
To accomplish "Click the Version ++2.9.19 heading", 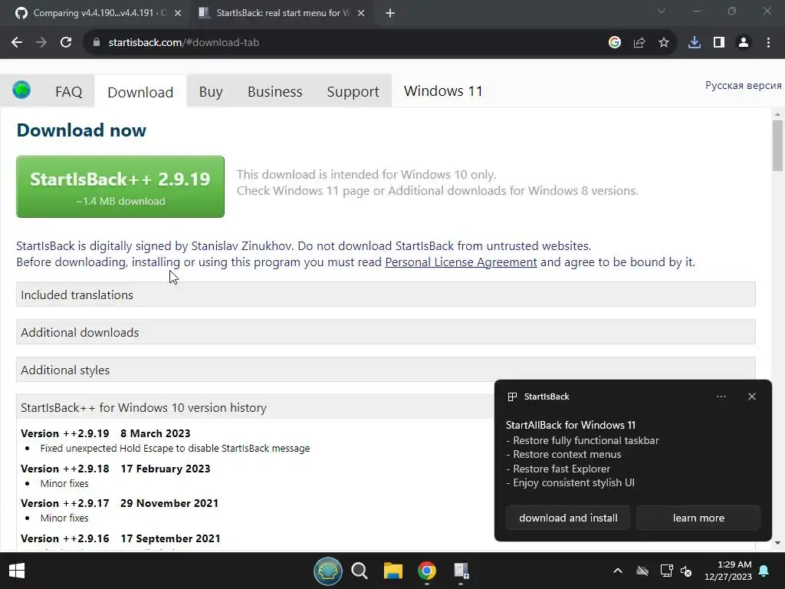I will point(105,433).
